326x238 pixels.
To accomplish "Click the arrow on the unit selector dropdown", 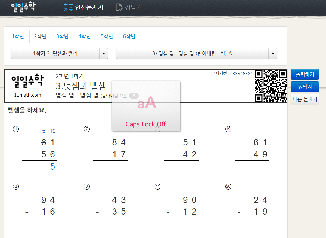I will point(104,54).
